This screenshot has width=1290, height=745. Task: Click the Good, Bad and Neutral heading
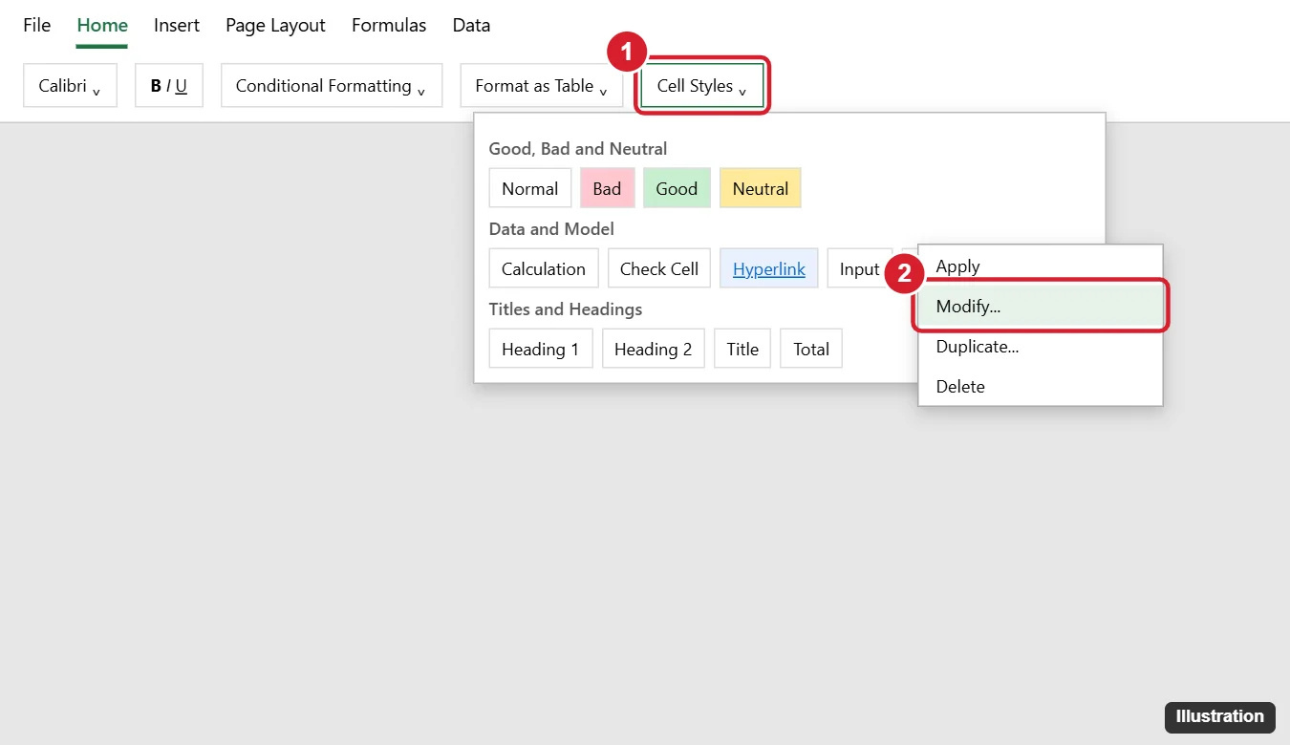578,149
